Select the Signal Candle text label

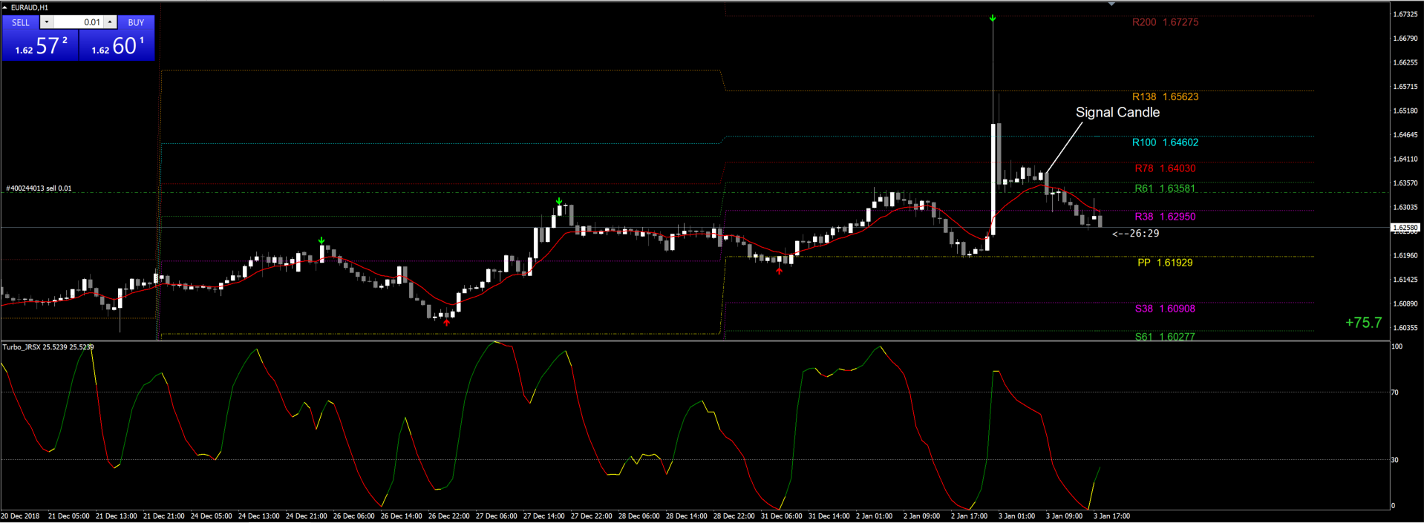[x=1117, y=112]
